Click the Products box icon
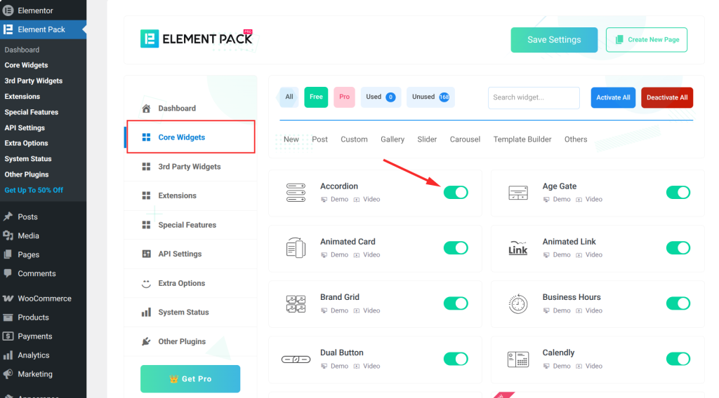 pos(8,317)
